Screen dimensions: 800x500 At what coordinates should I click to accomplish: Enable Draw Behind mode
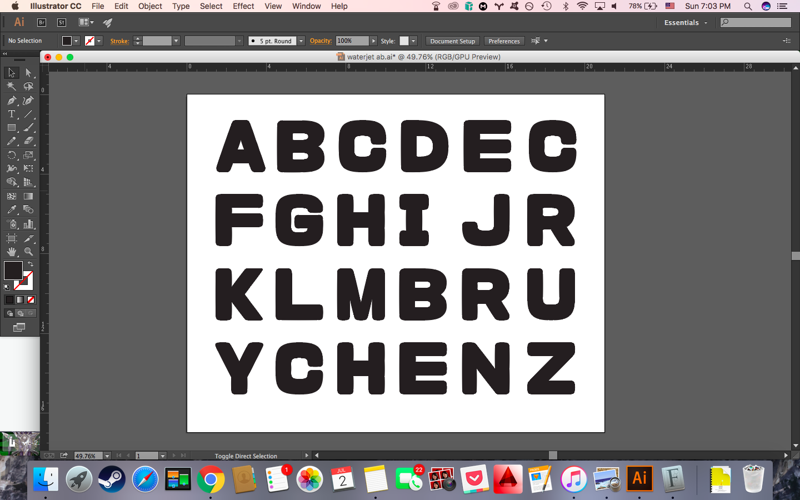tap(20, 313)
